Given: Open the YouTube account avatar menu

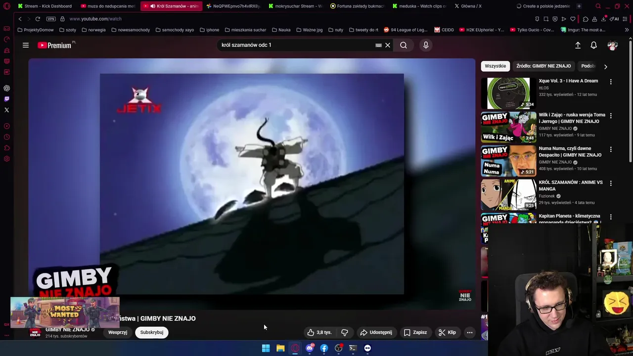Looking at the screenshot, I should pyautogui.click(x=613, y=45).
